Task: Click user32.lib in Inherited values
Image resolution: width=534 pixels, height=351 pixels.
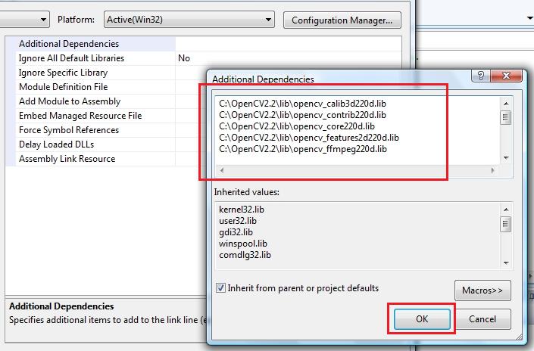Action: [238, 221]
